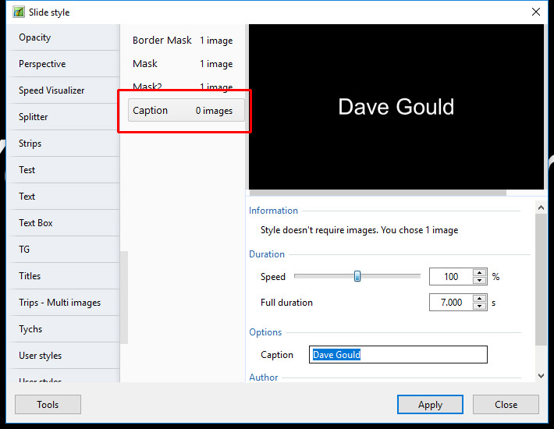Open the Tools menu button

pos(48,404)
